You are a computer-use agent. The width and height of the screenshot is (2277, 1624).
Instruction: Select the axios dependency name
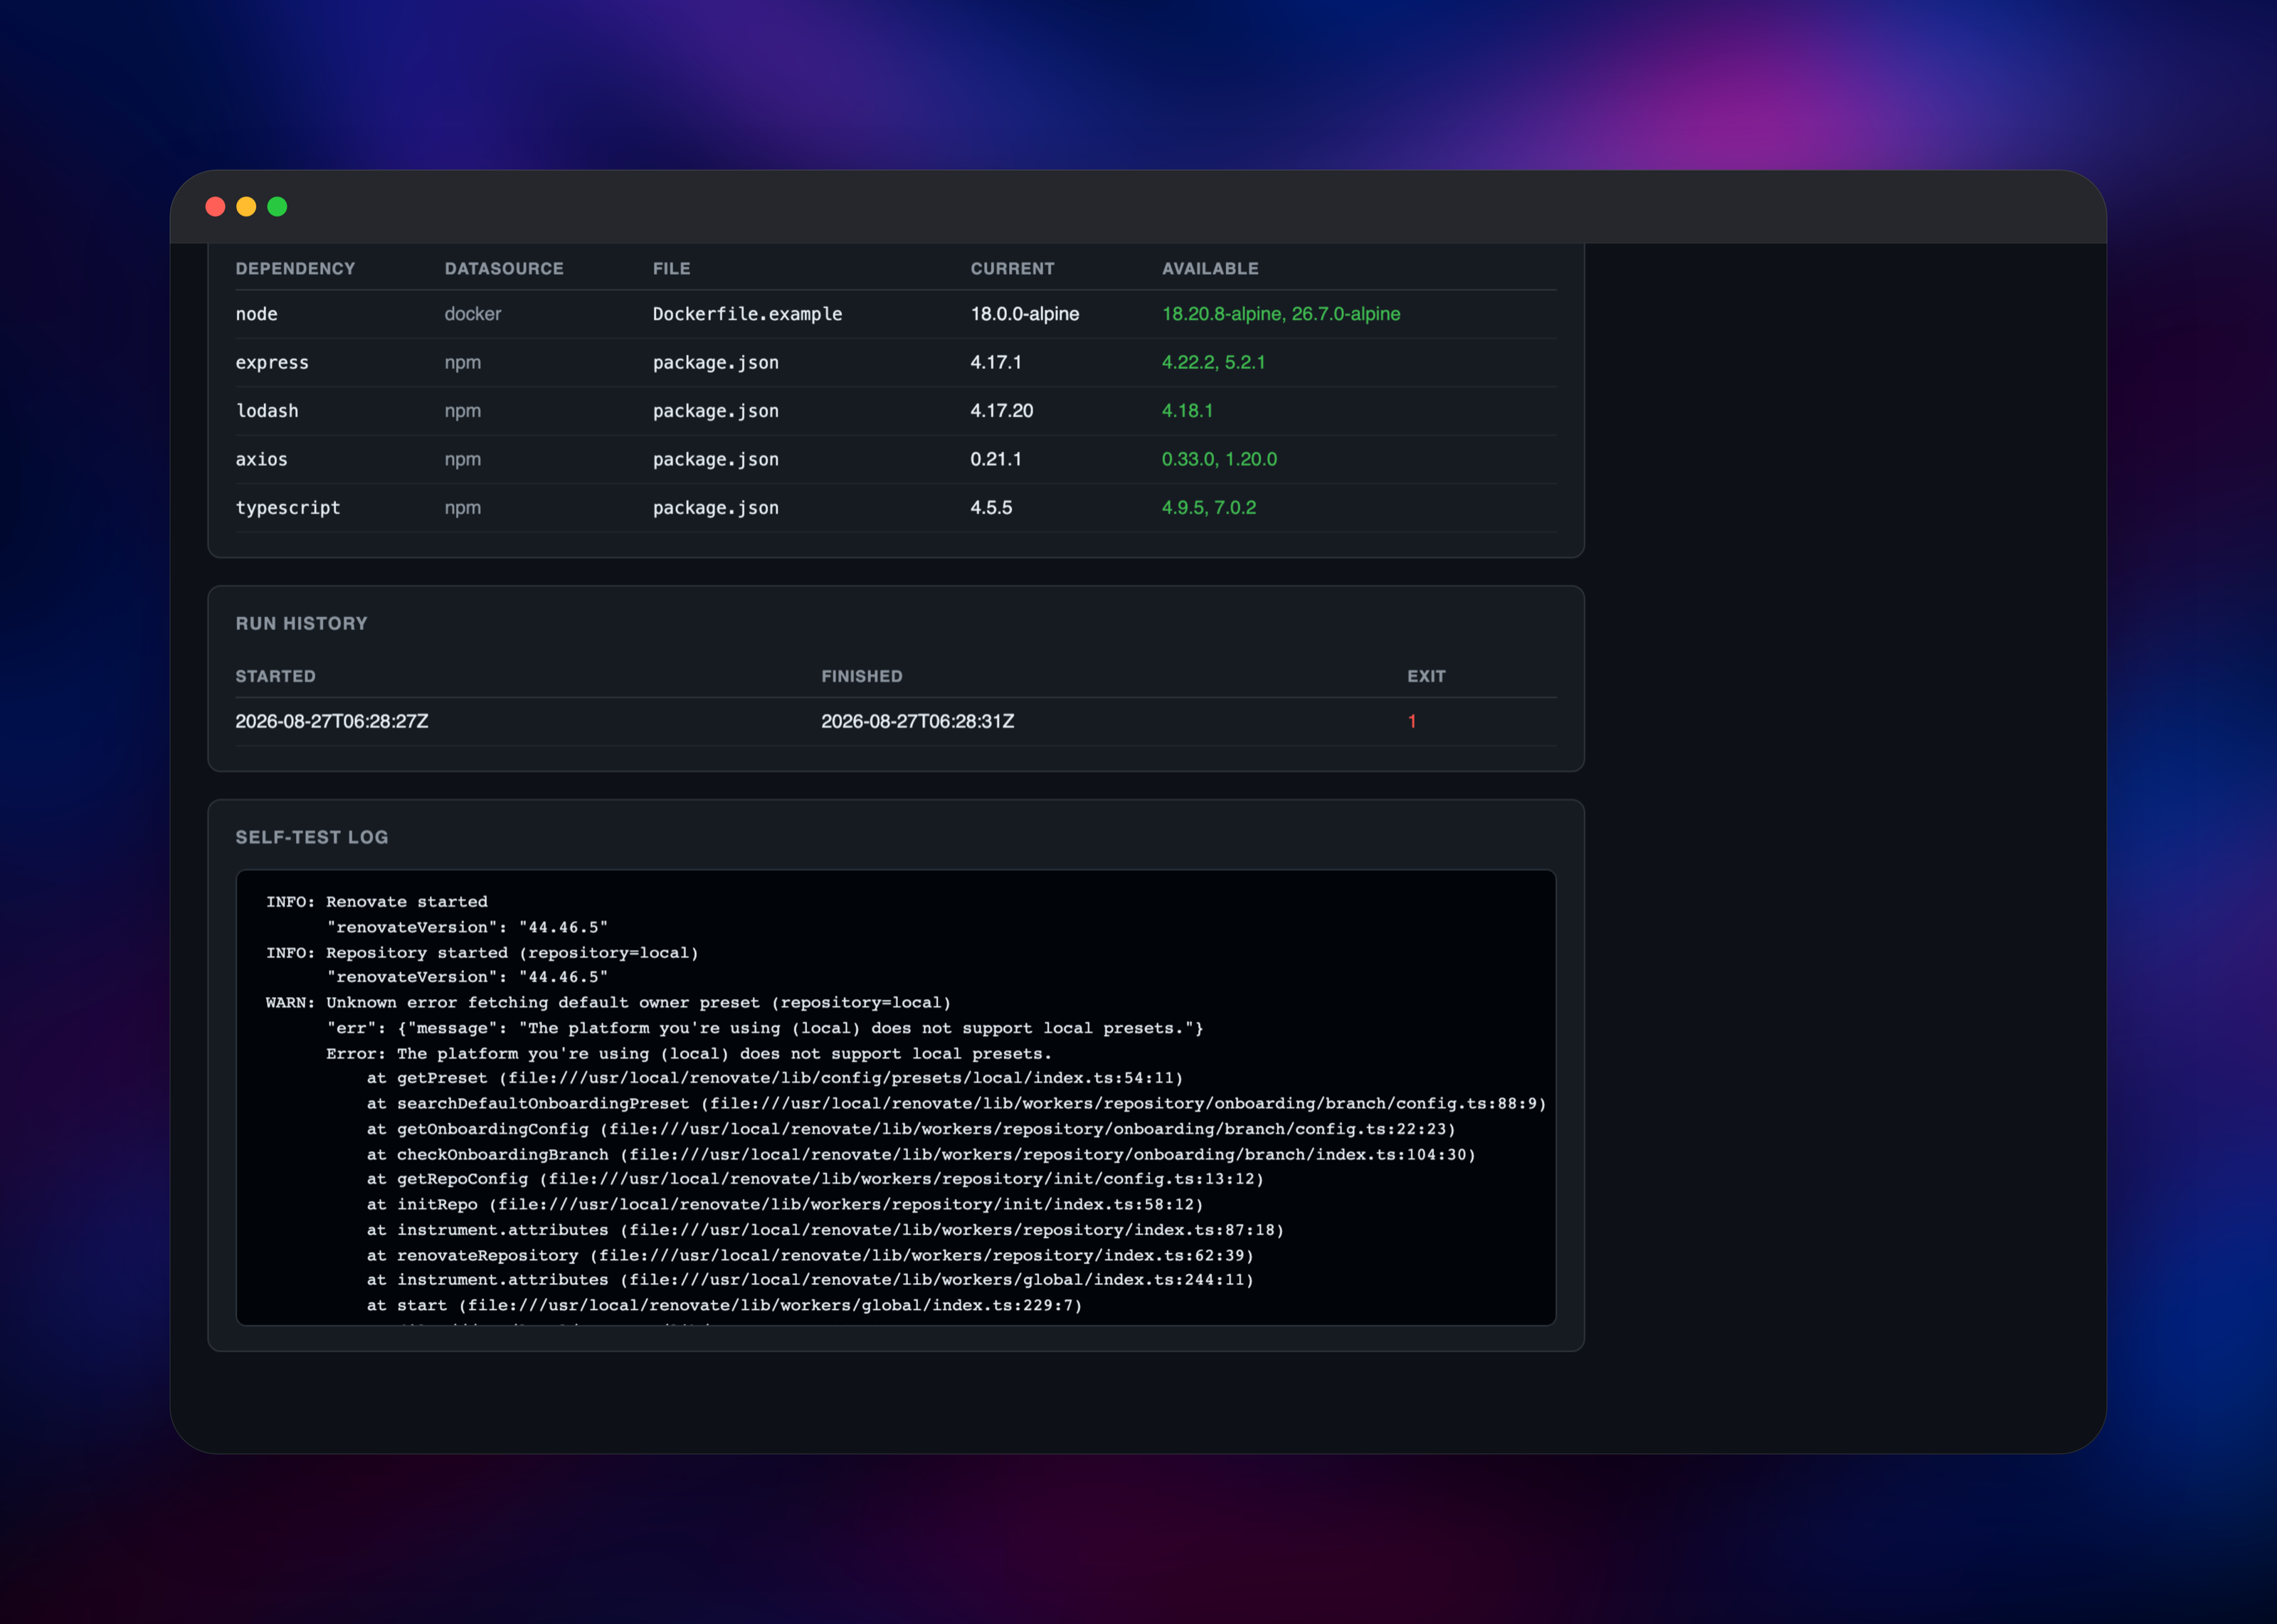click(262, 460)
